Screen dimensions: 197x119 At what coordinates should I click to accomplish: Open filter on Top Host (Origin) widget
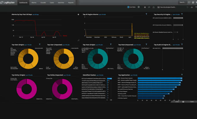click(111, 44)
